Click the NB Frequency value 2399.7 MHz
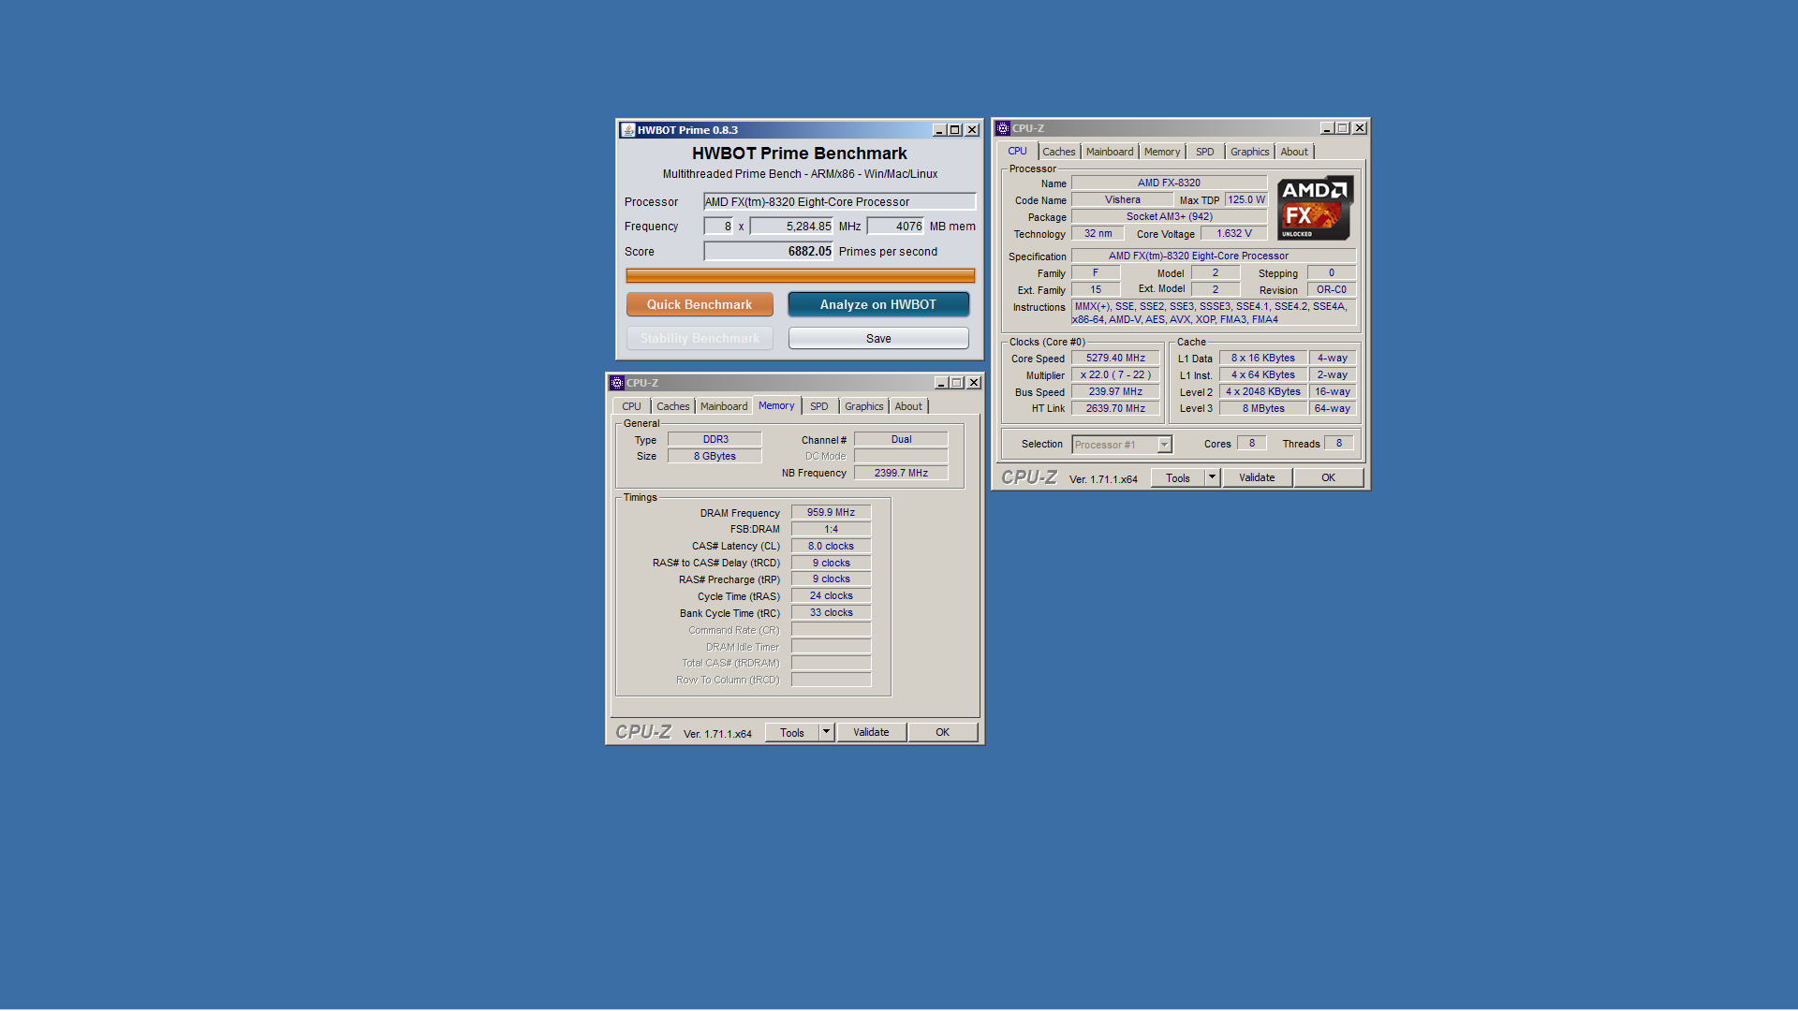The width and height of the screenshot is (1798, 1011). point(901,474)
